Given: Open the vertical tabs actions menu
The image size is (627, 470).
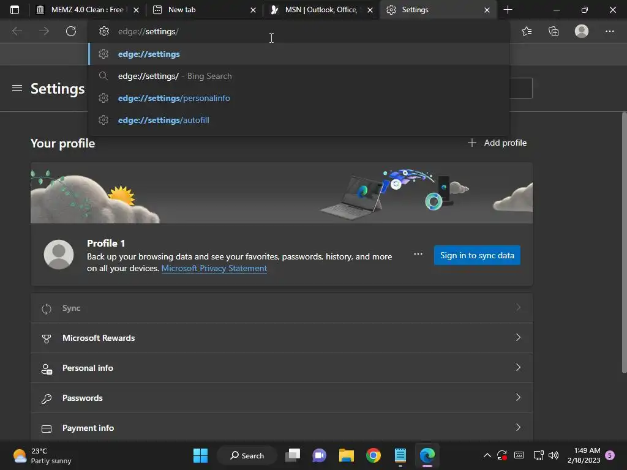Looking at the screenshot, I should click(x=15, y=10).
